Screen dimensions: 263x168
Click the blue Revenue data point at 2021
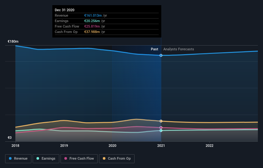(x=161, y=55)
